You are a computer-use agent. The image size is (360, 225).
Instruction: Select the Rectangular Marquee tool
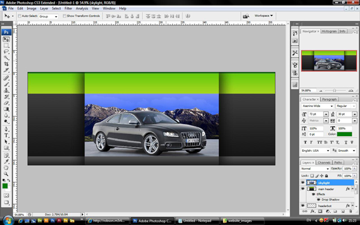[6, 46]
